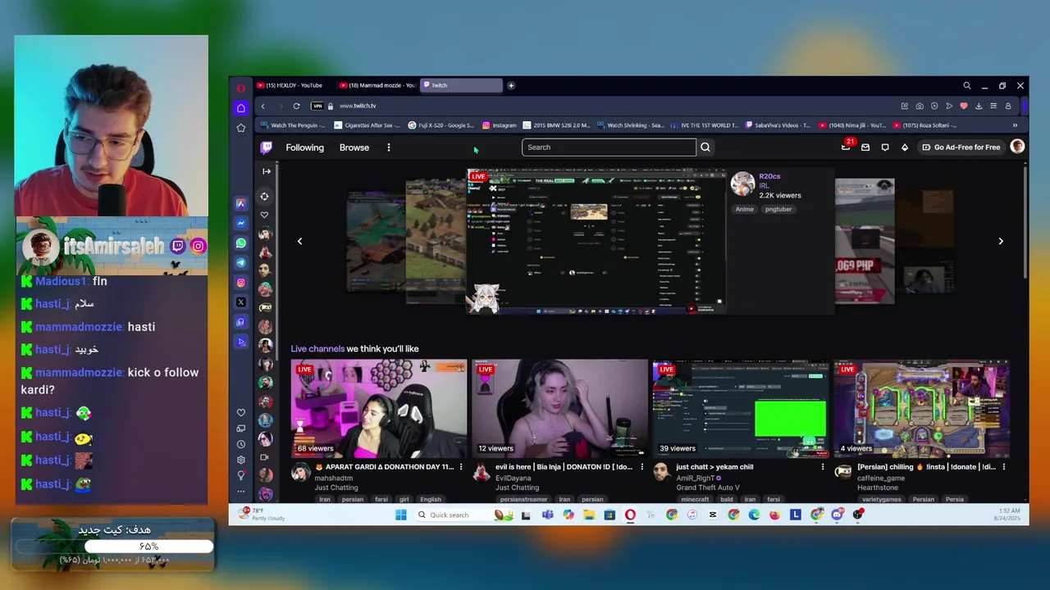Open Instagram in the Opera sidebar
1050x590 pixels.
click(241, 283)
